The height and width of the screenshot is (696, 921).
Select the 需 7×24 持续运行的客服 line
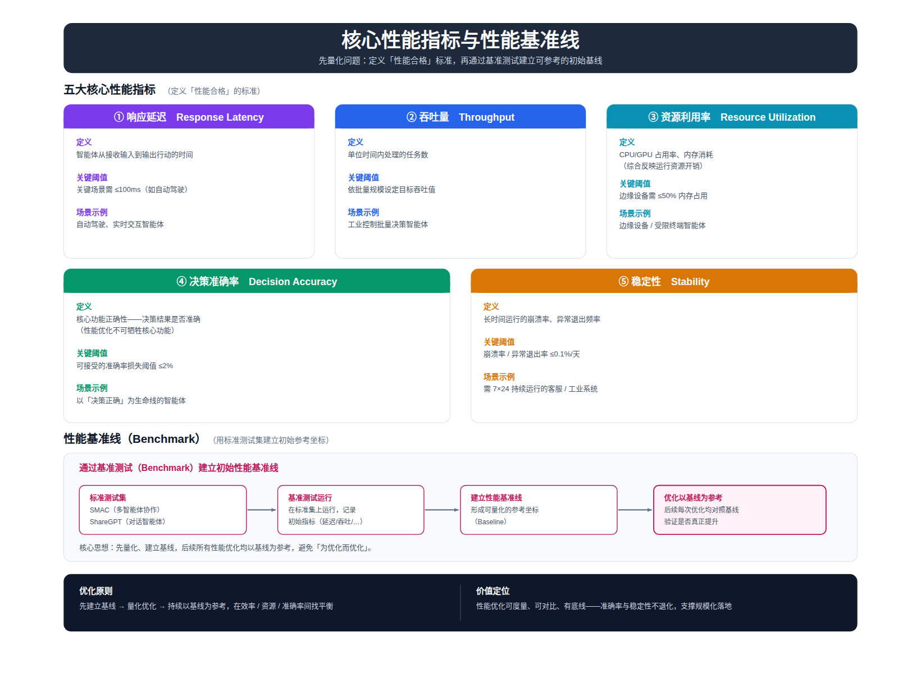coord(540,389)
